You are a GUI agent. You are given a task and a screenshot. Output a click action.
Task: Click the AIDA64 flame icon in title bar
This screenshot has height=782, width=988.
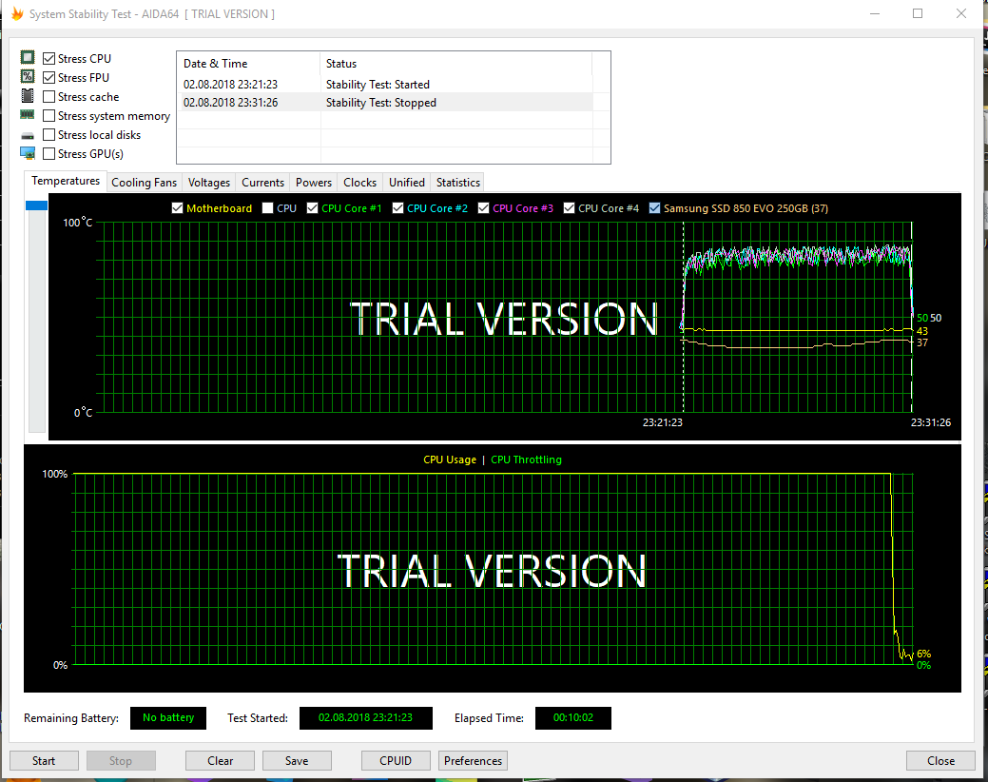(x=17, y=14)
